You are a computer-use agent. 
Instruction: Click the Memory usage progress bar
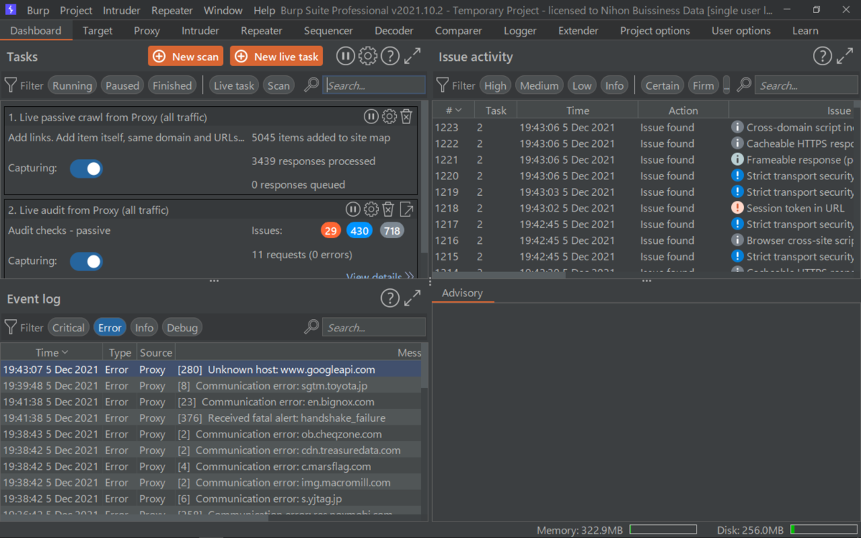[663, 529]
